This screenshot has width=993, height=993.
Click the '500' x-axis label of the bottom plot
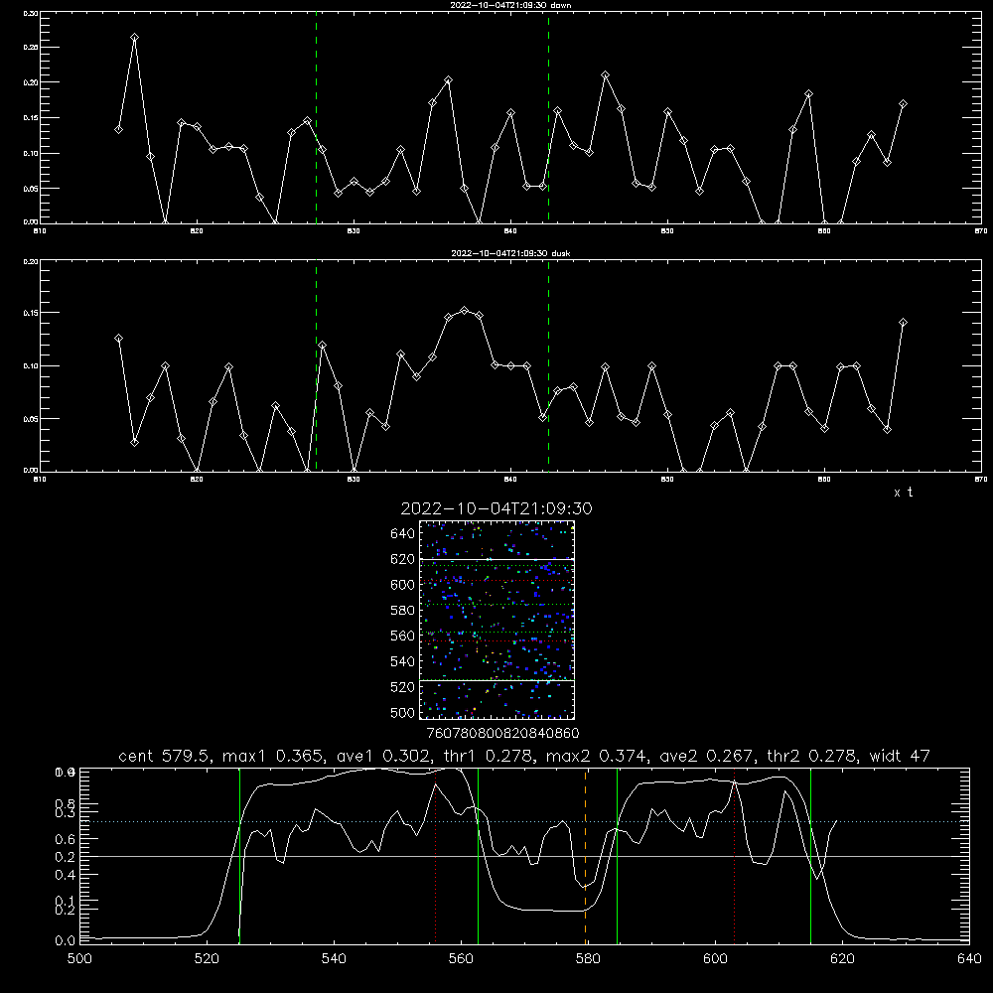pos(79,959)
